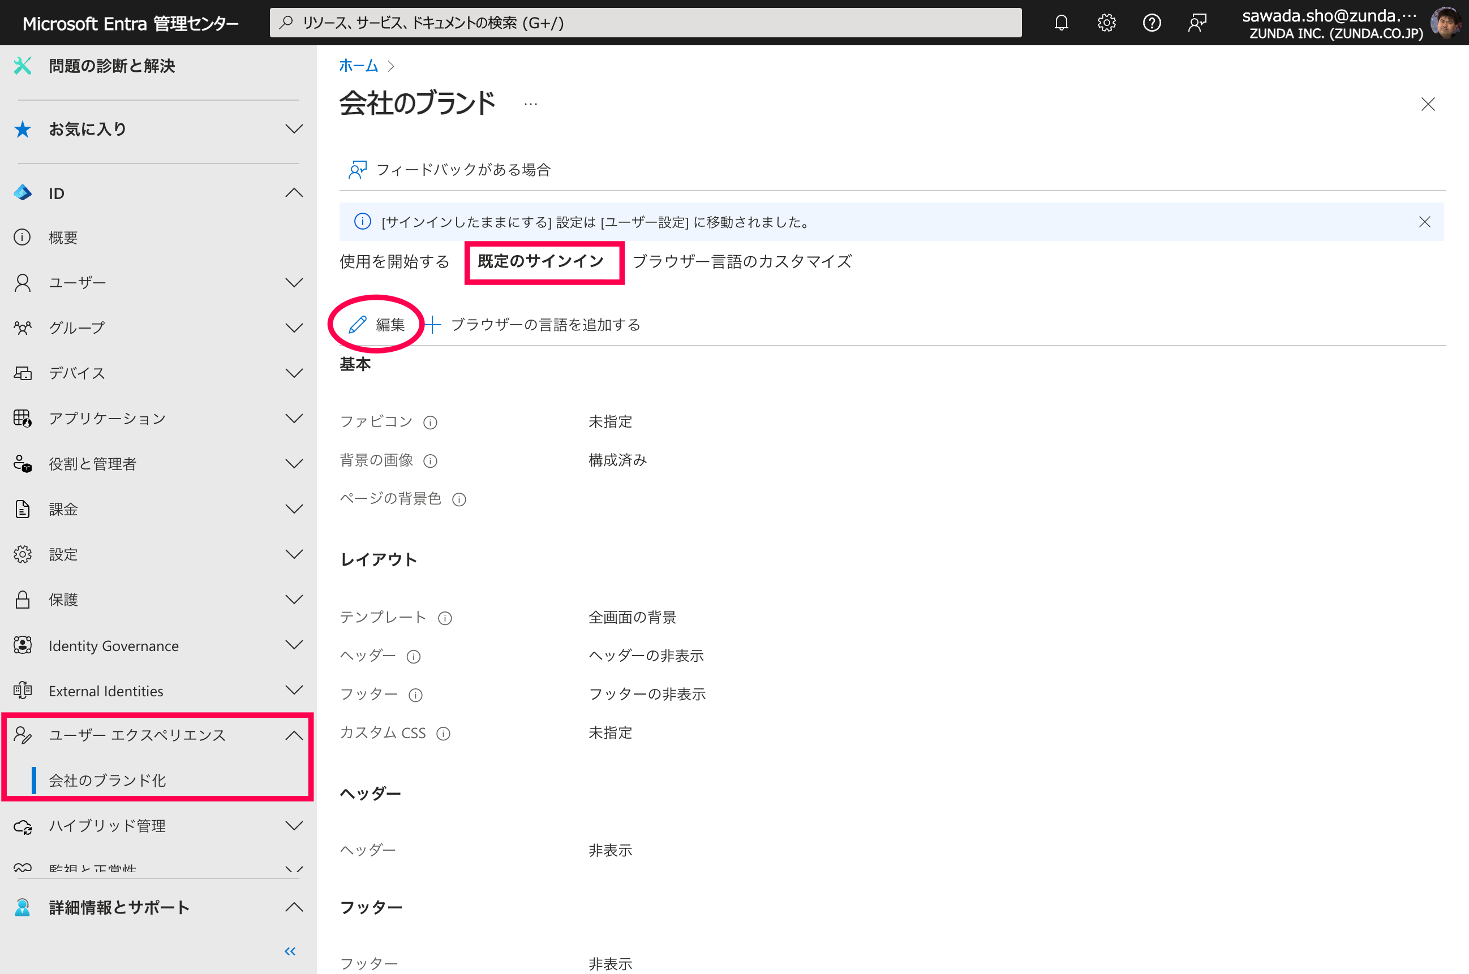1469x974 pixels.
Task: Click the 保護 lock icon
Action: tap(23, 600)
